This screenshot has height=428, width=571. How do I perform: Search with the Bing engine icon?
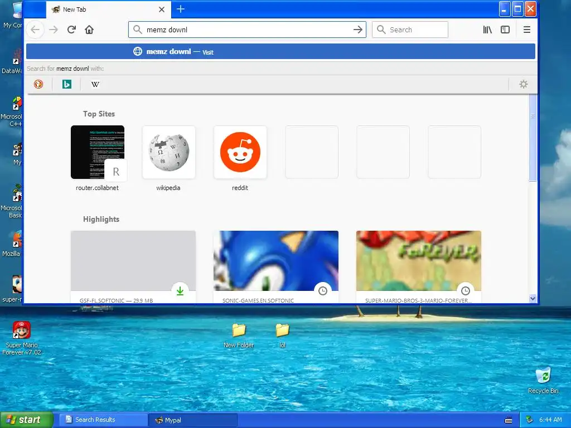click(67, 85)
